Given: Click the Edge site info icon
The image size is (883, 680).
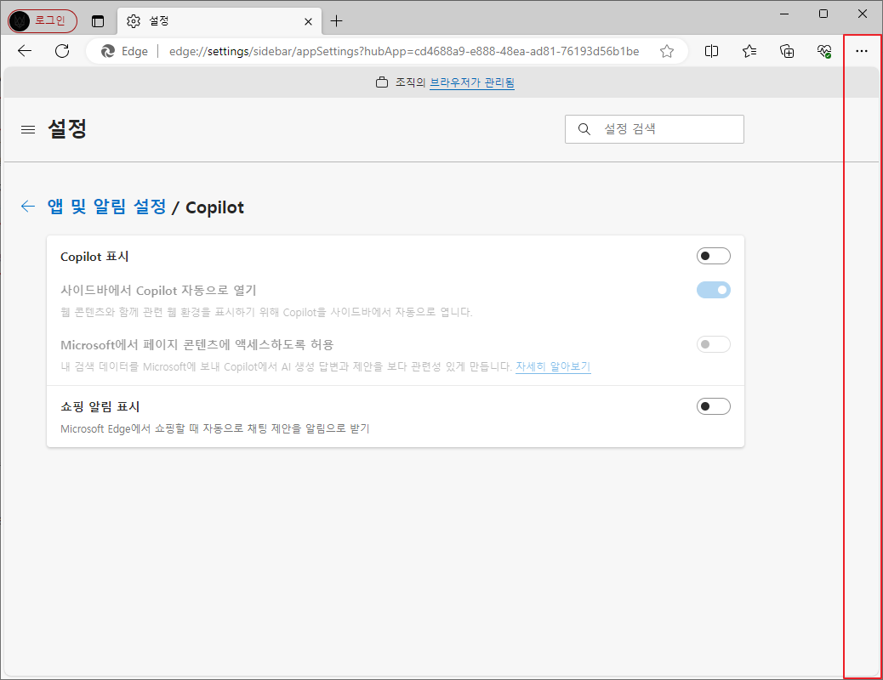Looking at the screenshot, I should pos(107,51).
